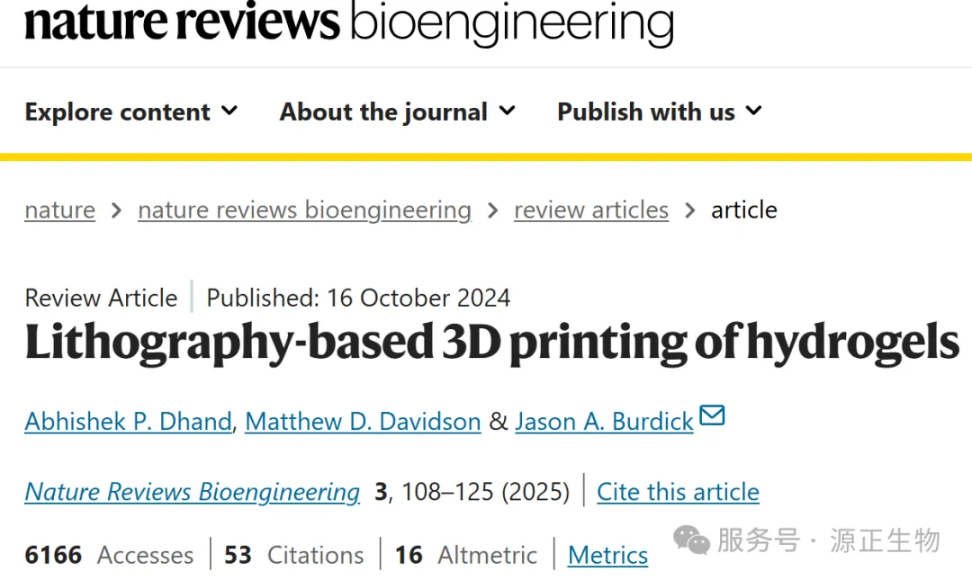Expand the About the journal chevron
Image resolution: width=972 pixels, height=580 pixels.
click(x=508, y=111)
